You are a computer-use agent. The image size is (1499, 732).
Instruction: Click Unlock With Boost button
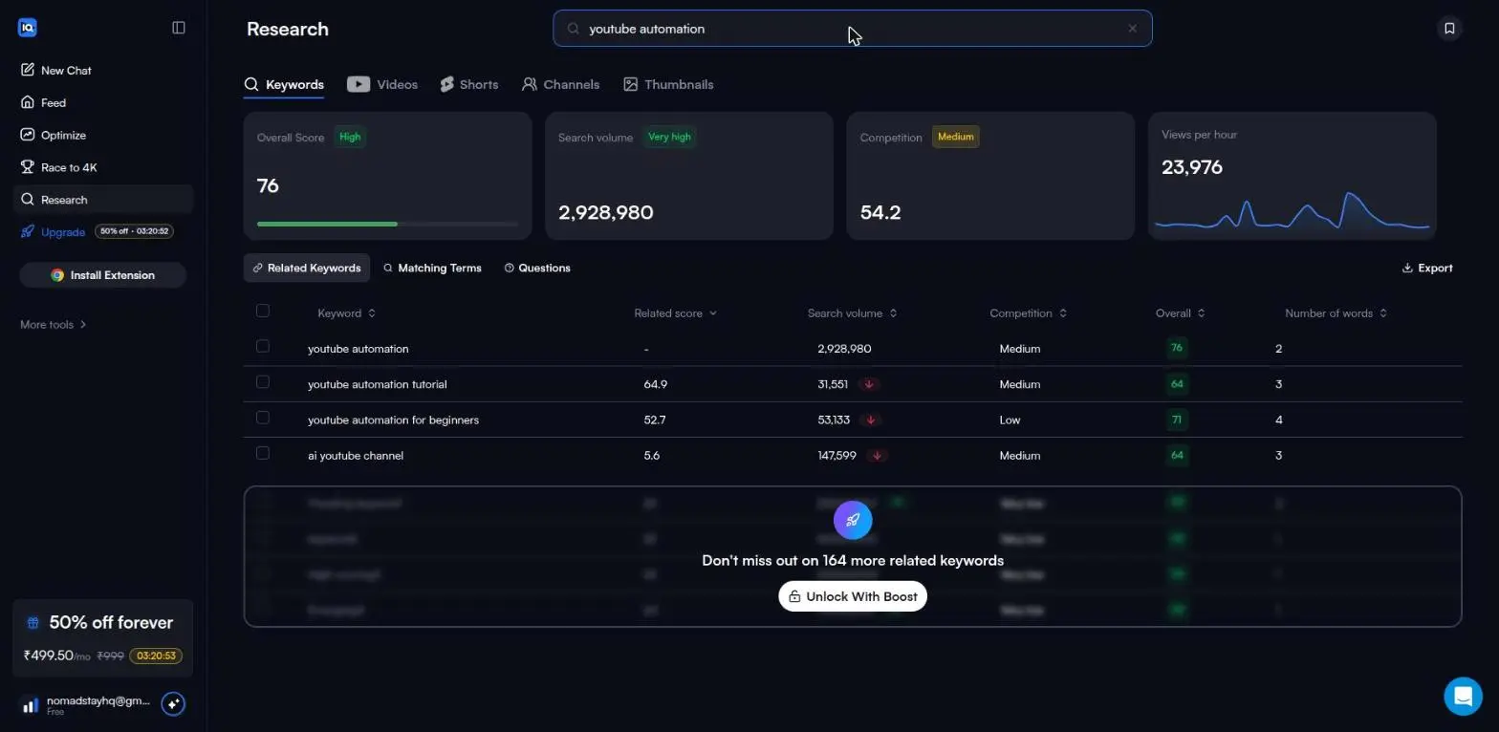pos(853,596)
